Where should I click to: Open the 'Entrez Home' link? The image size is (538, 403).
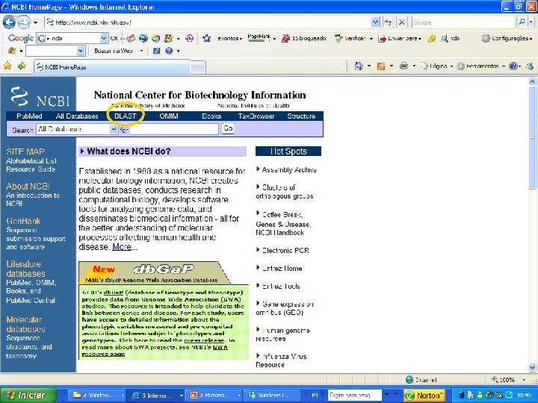click(282, 269)
